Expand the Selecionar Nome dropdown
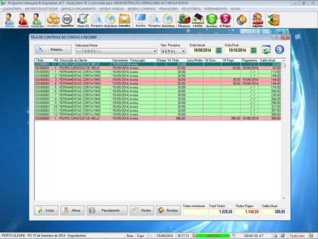Image resolution: width=318 pixels, height=239 pixels. (155, 51)
